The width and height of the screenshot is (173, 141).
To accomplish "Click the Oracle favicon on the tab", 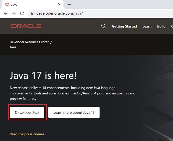I will click(x=7, y=4).
